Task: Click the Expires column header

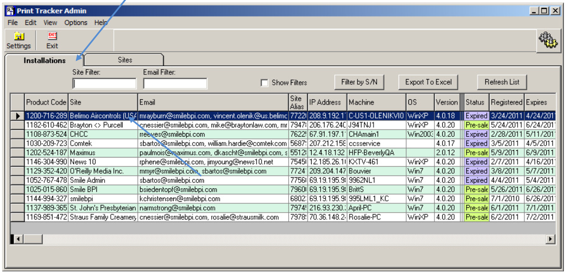Action: [x=539, y=102]
